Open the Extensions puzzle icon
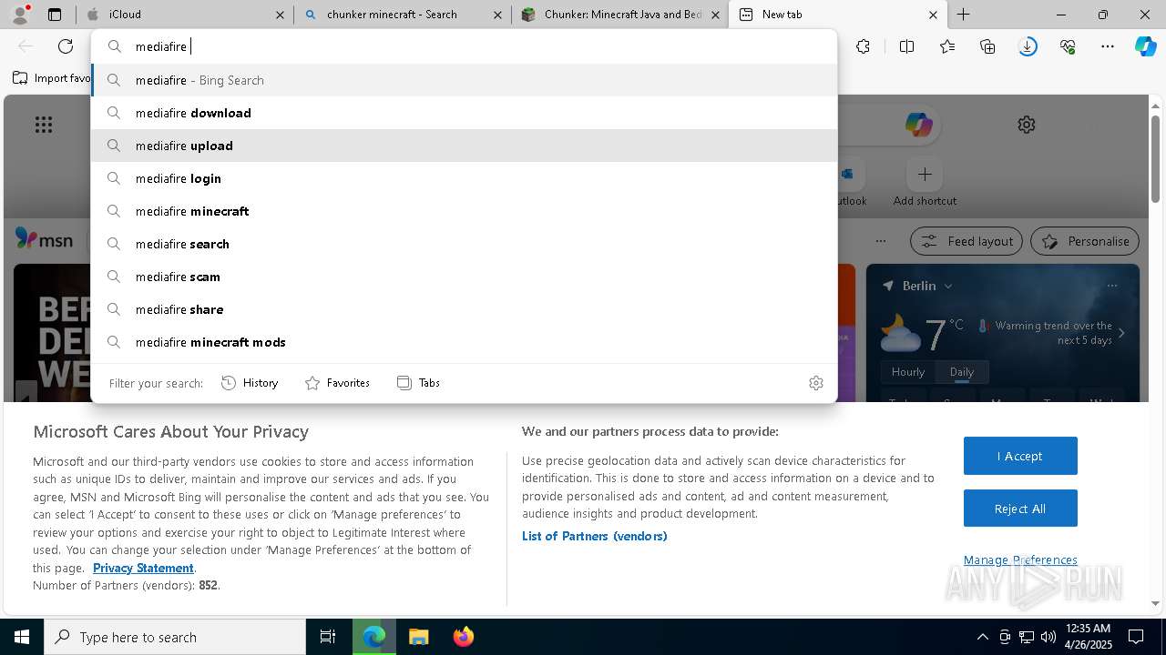The width and height of the screenshot is (1166, 655). point(863,46)
